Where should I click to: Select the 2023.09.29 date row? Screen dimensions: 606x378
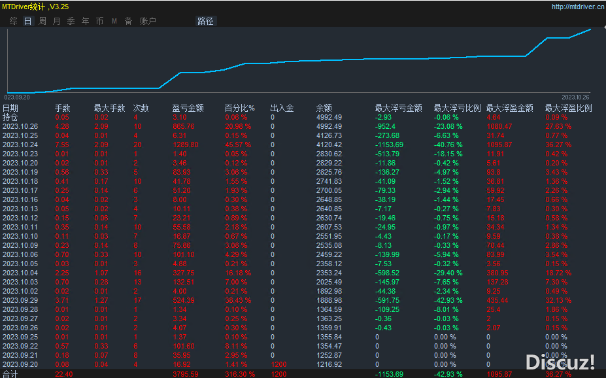click(x=303, y=300)
